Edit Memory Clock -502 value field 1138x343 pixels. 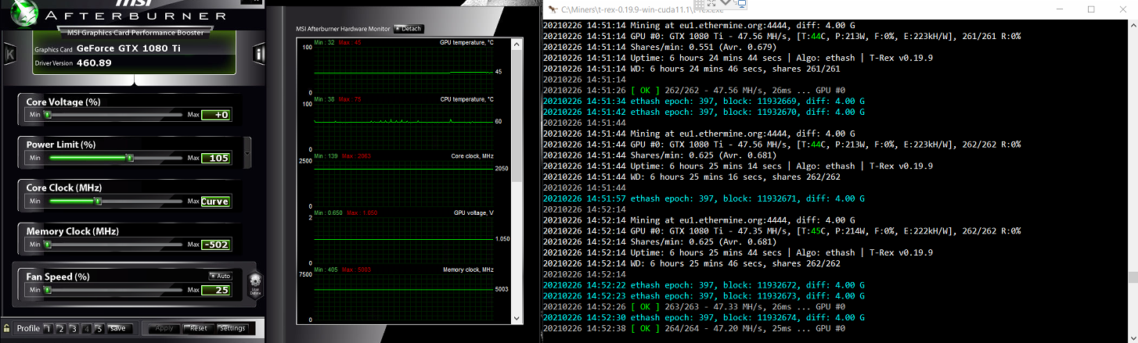click(x=216, y=245)
